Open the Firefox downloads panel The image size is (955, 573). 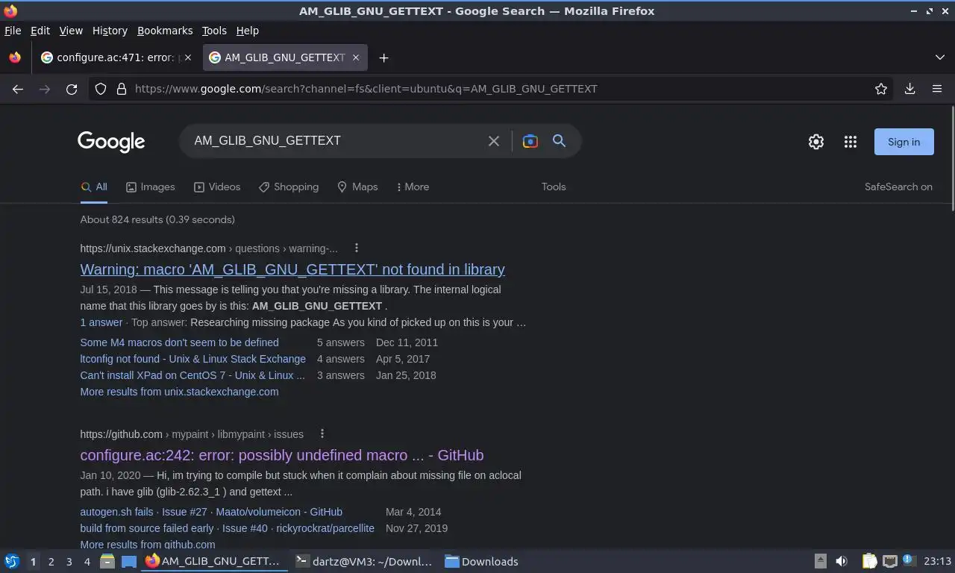click(909, 89)
